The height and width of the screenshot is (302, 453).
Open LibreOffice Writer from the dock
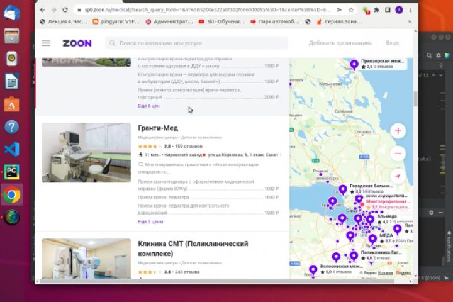coord(11,81)
